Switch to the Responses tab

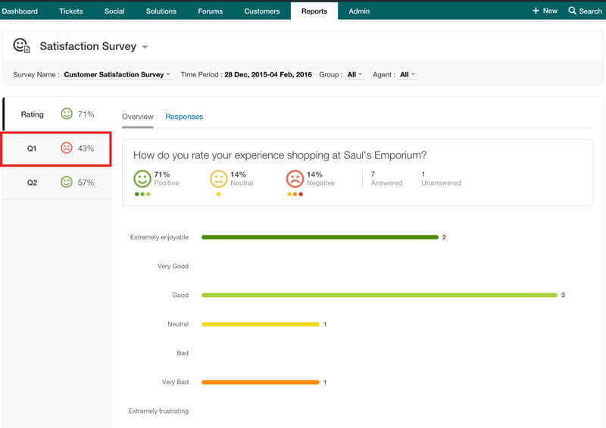click(184, 117)
